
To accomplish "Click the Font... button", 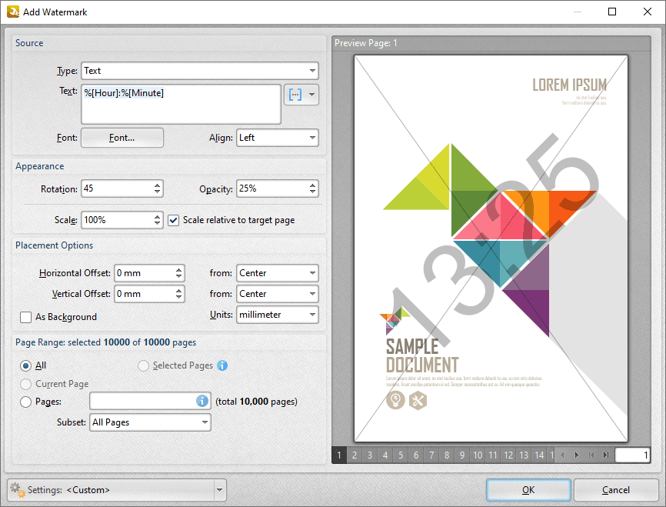I will (122, 138).
